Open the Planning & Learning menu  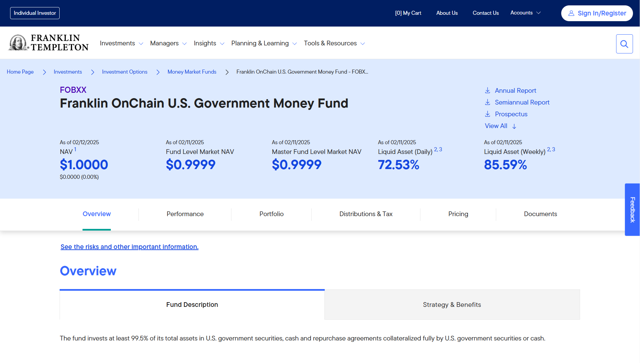[260, 43]
